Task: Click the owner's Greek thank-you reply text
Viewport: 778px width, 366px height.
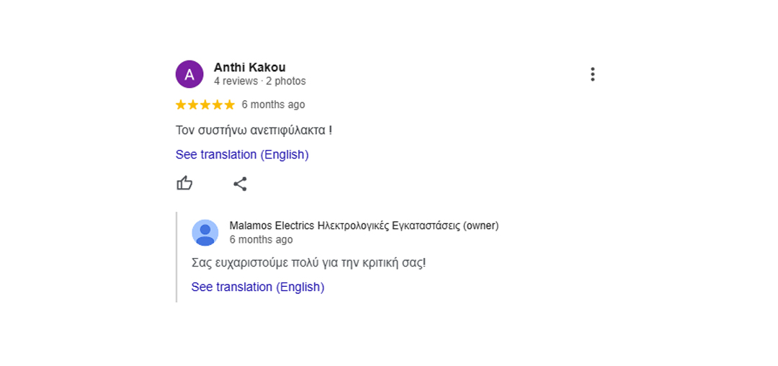Action: click(x=308, y=264)
